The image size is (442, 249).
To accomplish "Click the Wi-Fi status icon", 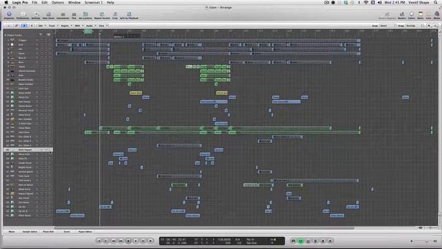I will pyautogui.click(x=366, y=3).
